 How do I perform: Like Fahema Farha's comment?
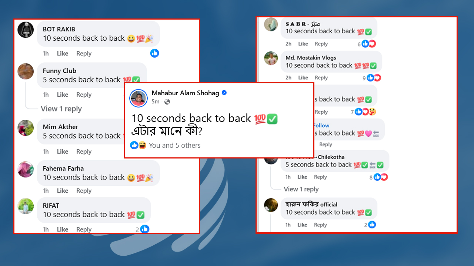click(62, 191)
